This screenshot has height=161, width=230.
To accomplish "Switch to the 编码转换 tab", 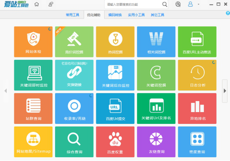I will pos(115,15).
